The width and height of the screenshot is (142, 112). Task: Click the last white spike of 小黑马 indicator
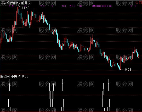[x=109, y=95]
